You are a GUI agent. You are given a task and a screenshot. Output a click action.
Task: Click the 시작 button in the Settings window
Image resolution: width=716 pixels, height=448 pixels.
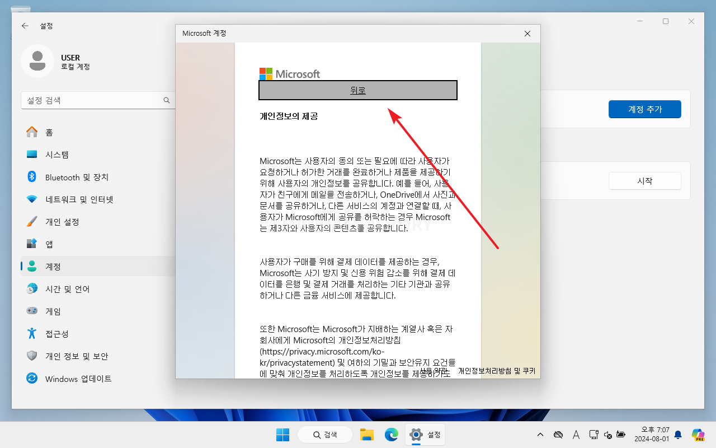tap(644, 181)
